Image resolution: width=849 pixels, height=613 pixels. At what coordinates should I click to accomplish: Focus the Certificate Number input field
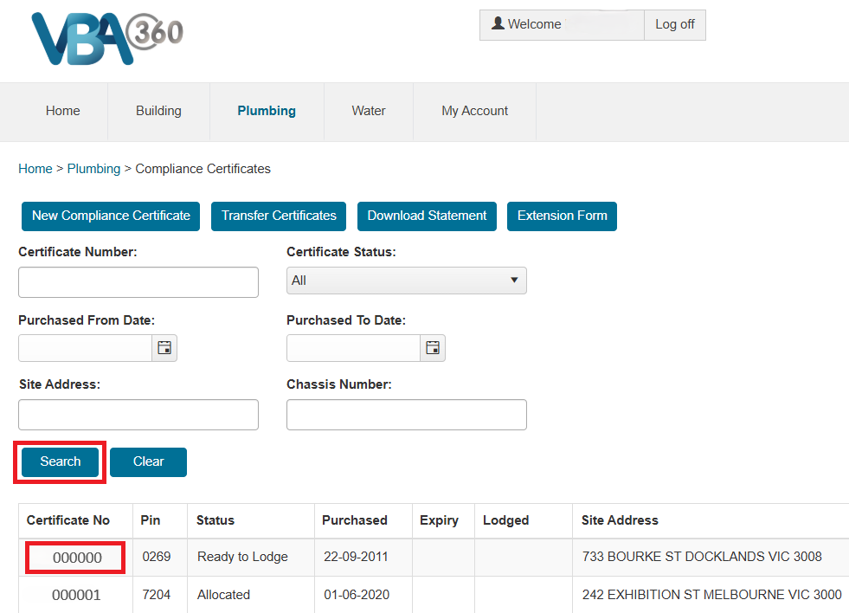(138, 282)
